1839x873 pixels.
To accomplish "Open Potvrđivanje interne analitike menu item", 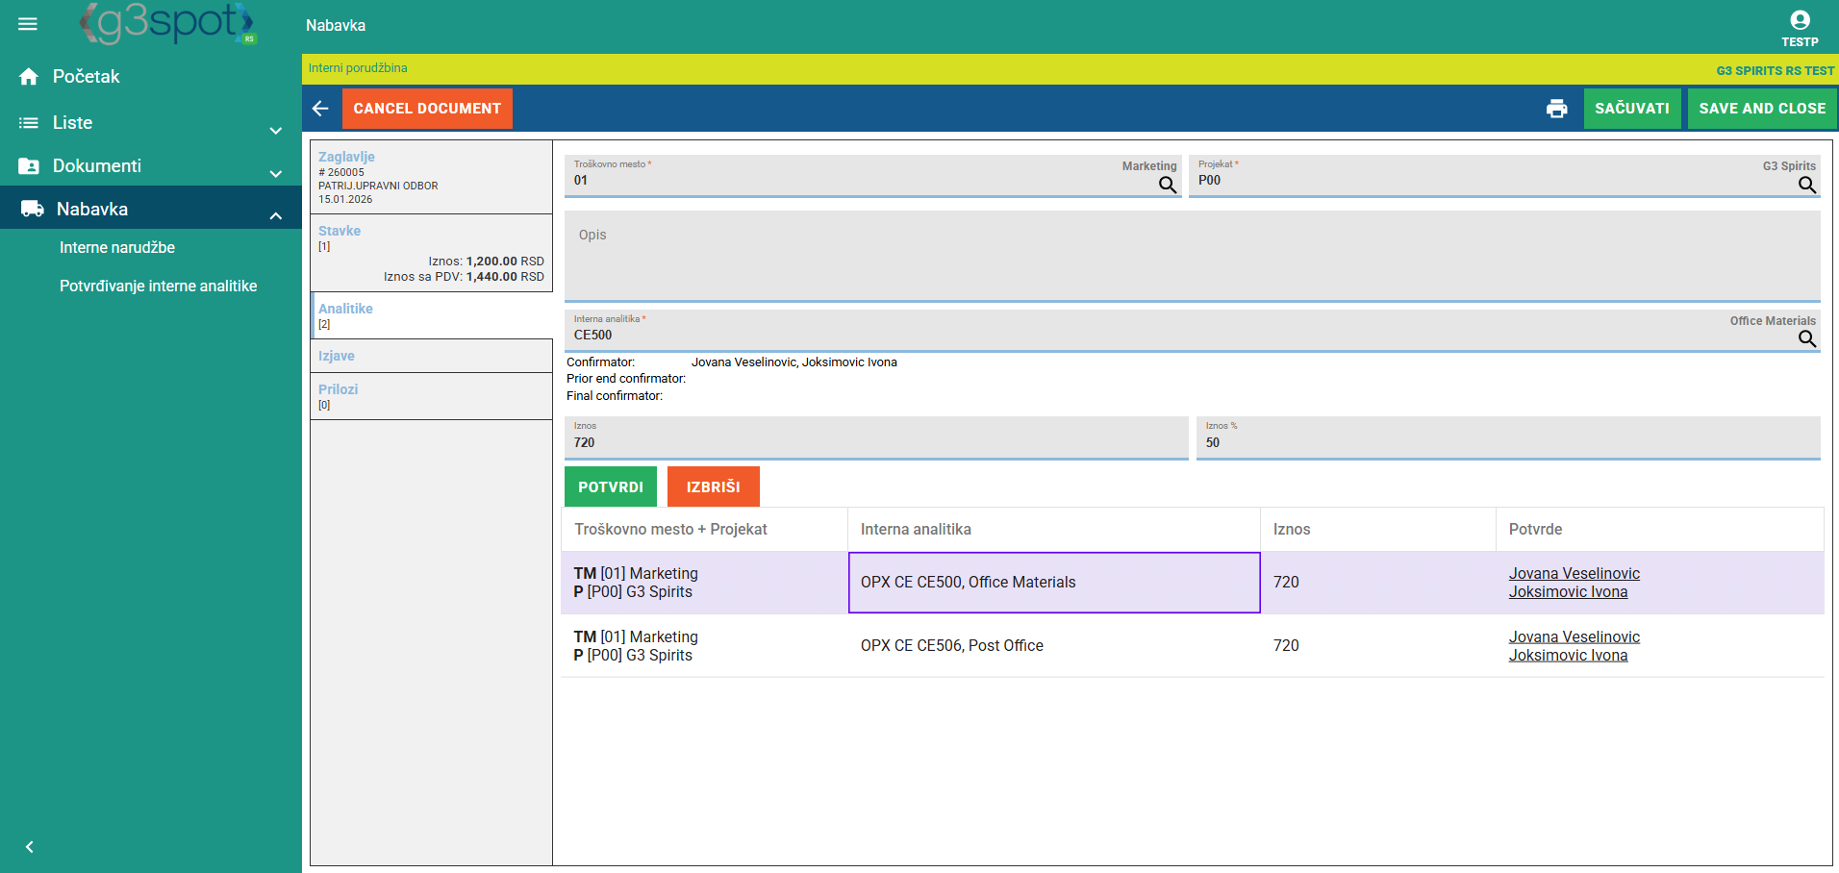I will (159, 287).
